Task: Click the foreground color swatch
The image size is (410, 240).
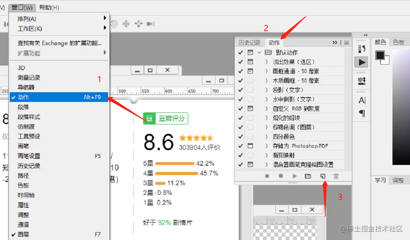Action: (380, 55)
